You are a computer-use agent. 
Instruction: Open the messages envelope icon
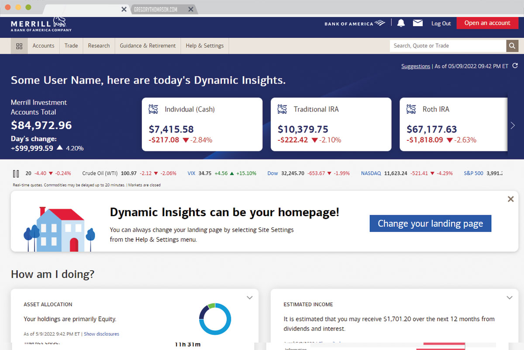tap(418, 23)
